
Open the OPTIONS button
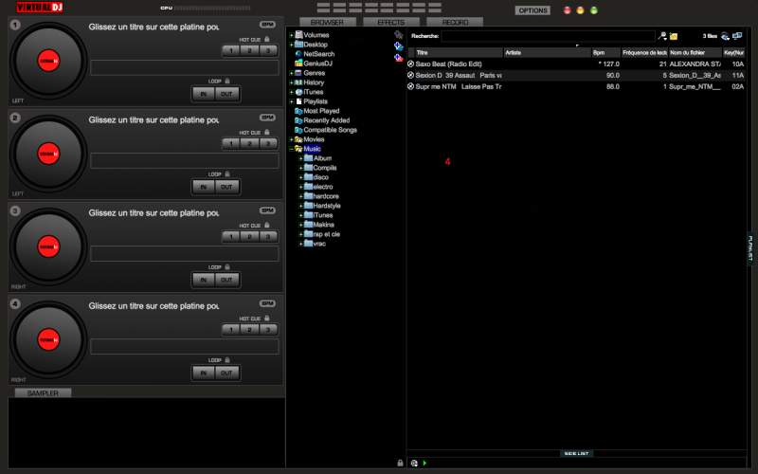click(532, 10)
